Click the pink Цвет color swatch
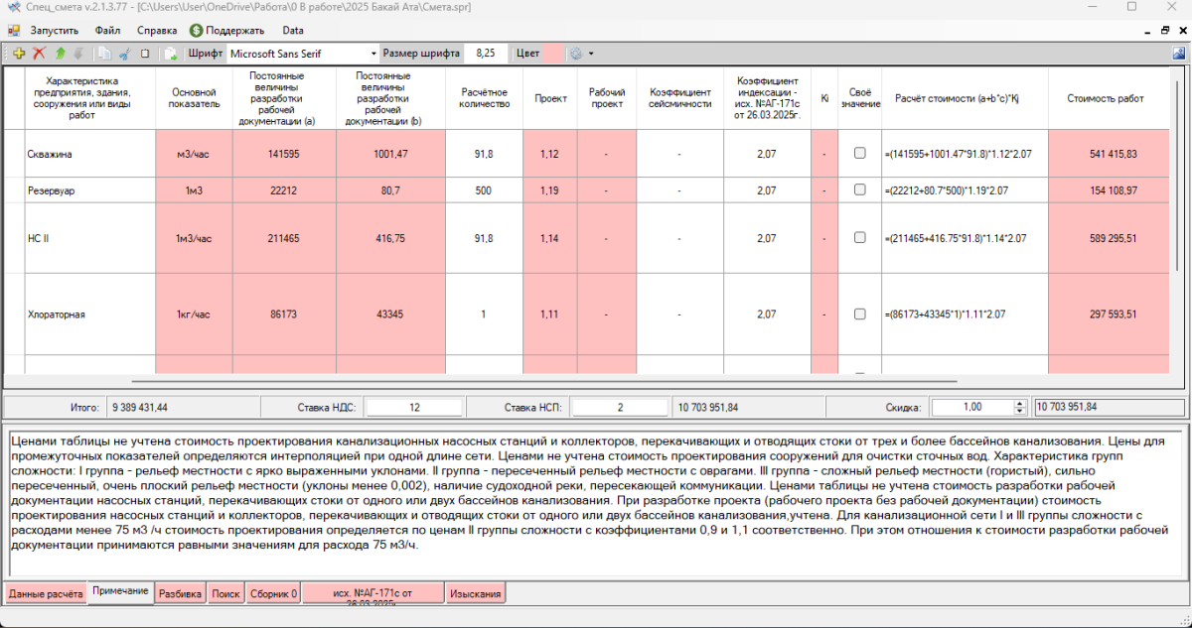 (552, 54)
